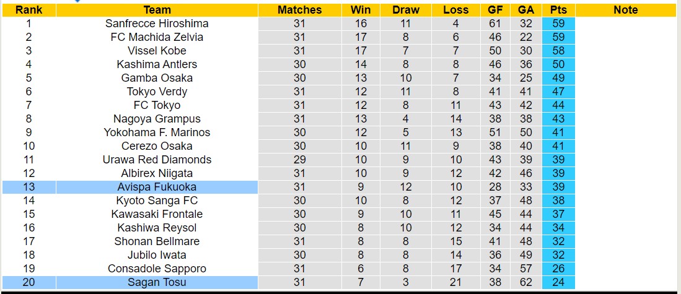Image resolution: width=681 pixels, height=294 pixels.
Task: Select highlighted Avispa Fukuoka row
Action: [157, 187]
